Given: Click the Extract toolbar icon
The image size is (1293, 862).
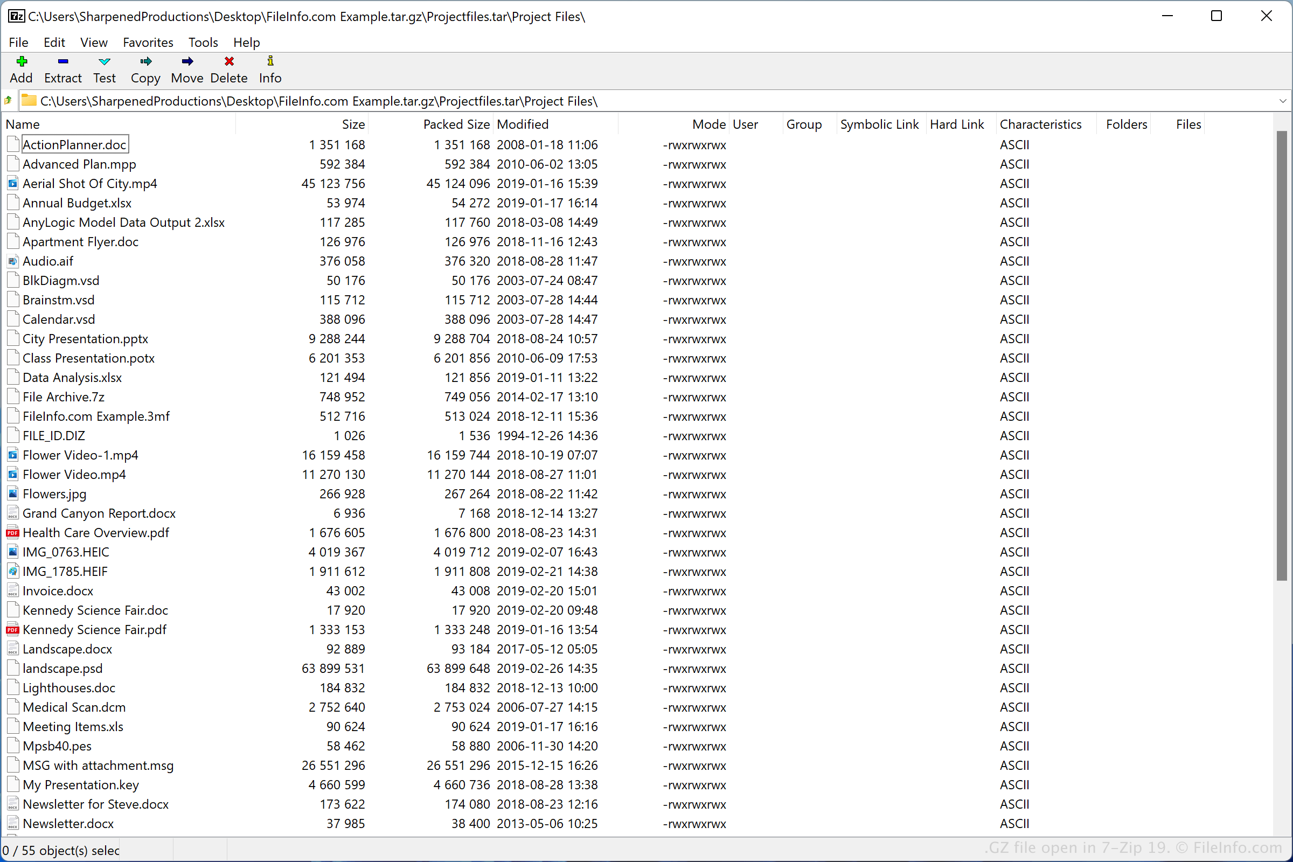Looking at the screenshot, I should pos(61,61).
